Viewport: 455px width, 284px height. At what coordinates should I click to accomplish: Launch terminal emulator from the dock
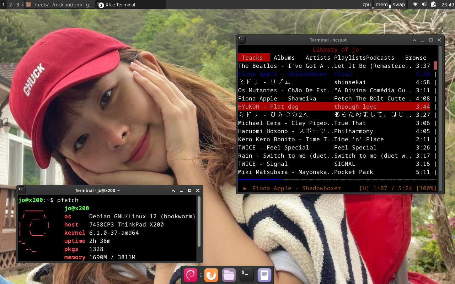[x=246, y=275]
